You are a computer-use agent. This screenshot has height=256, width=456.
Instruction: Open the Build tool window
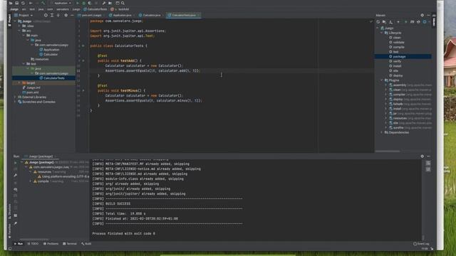pyautogui.click(x=86, y=244)
